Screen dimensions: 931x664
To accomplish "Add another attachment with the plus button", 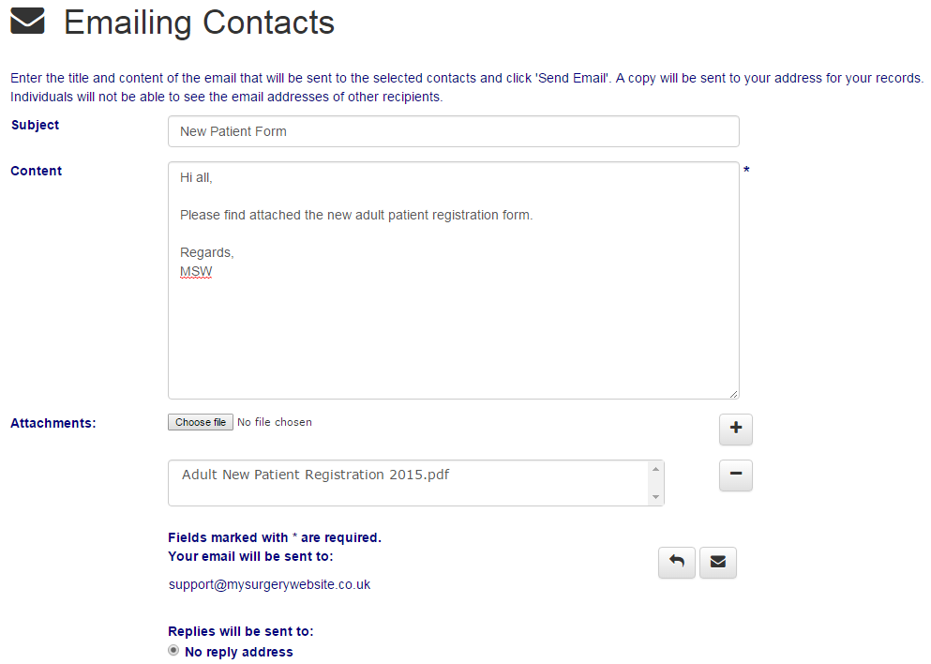I will [735, 429].
